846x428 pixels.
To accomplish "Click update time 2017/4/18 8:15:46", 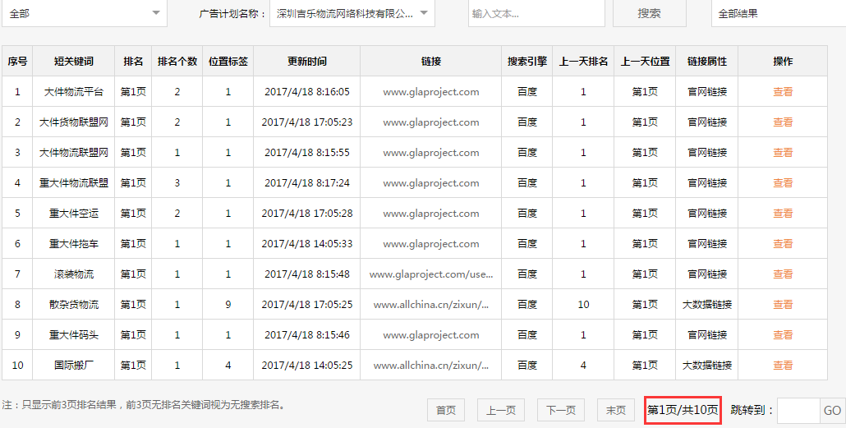I will pyautogui.click(x=307, y=335).
